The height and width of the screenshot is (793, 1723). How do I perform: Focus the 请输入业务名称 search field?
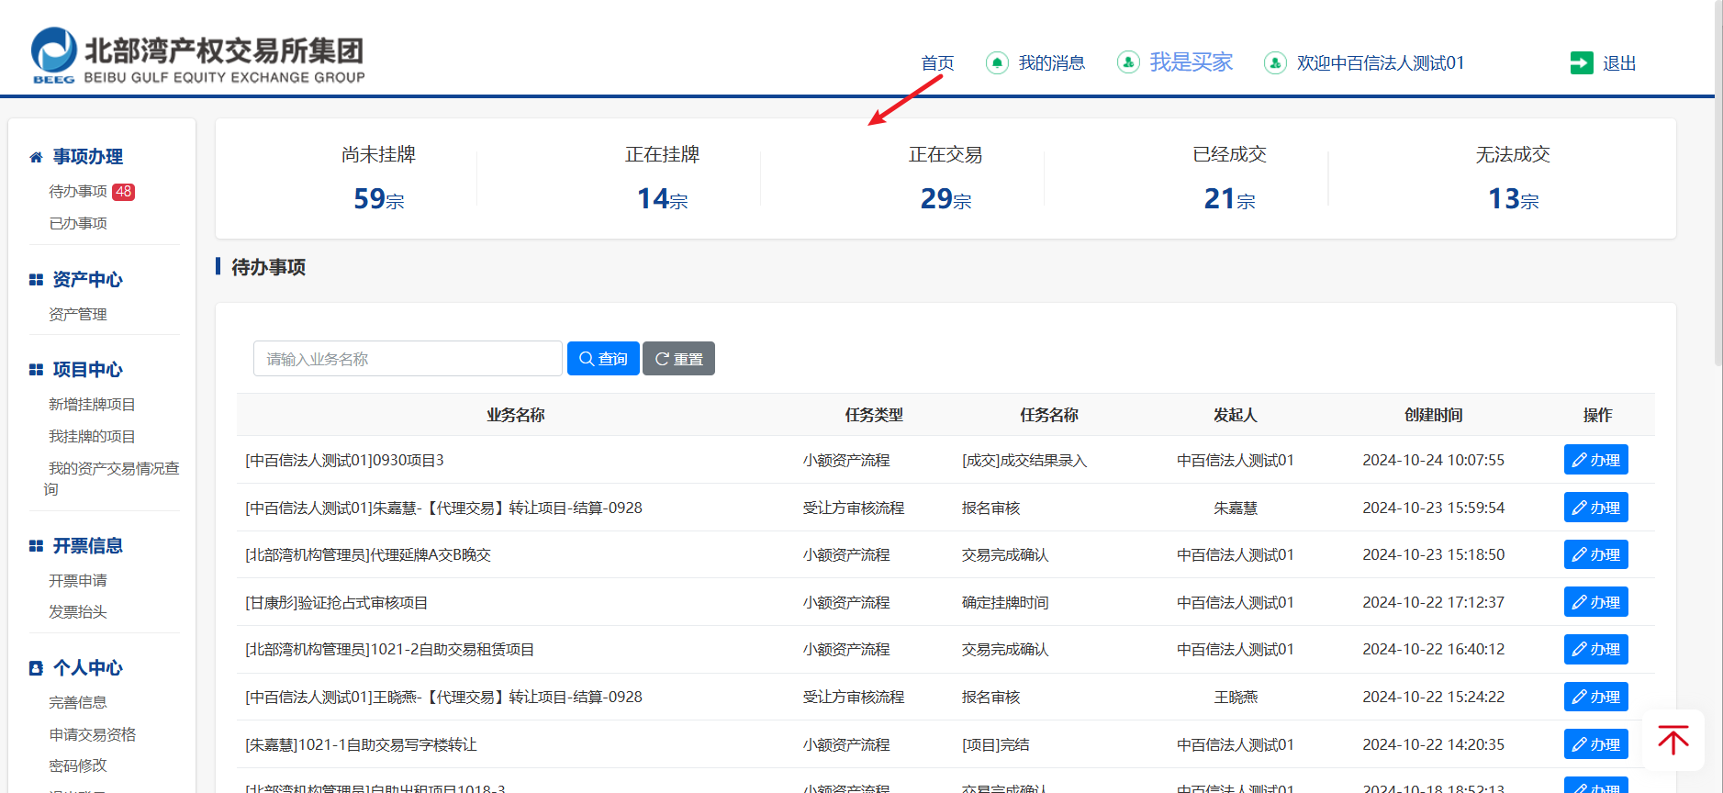tap(408, 359)
